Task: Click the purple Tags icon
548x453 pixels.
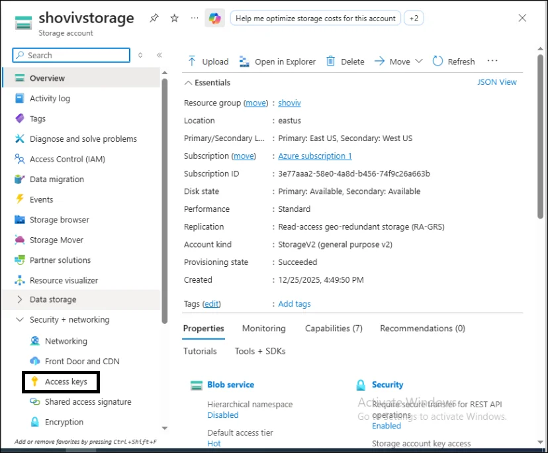Action: coord(20,119)
